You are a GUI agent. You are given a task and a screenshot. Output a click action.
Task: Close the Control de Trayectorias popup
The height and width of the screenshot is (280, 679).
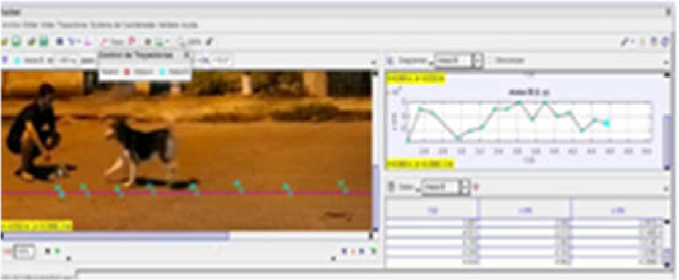click(187, 55)
